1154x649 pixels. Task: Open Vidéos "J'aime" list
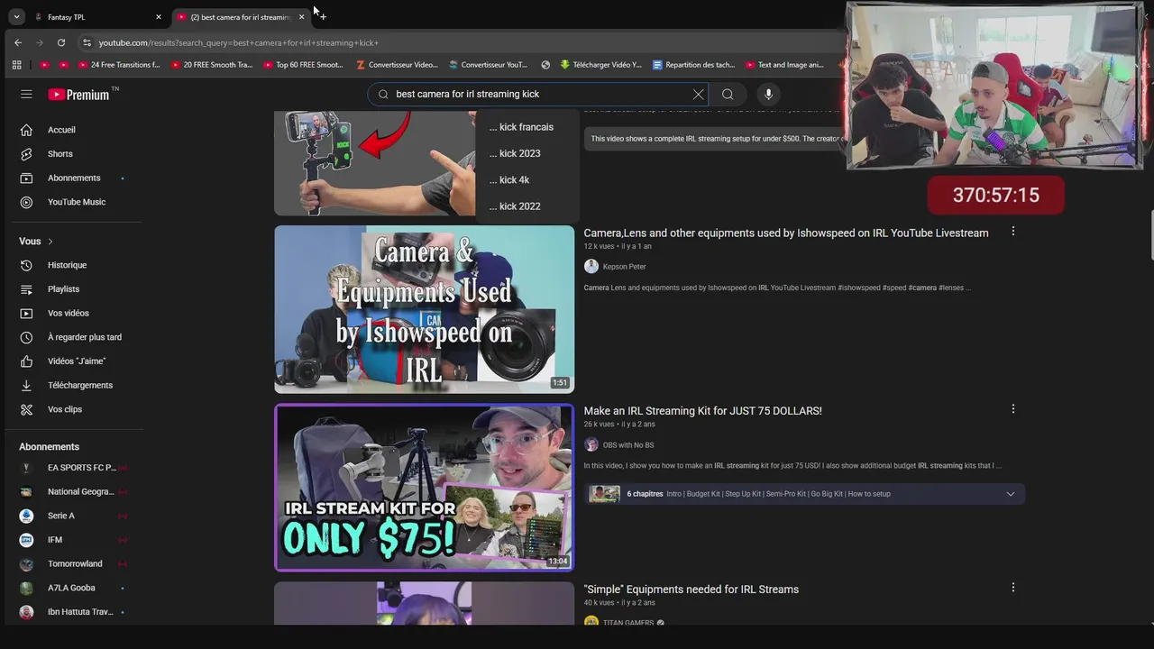(77, 361)
